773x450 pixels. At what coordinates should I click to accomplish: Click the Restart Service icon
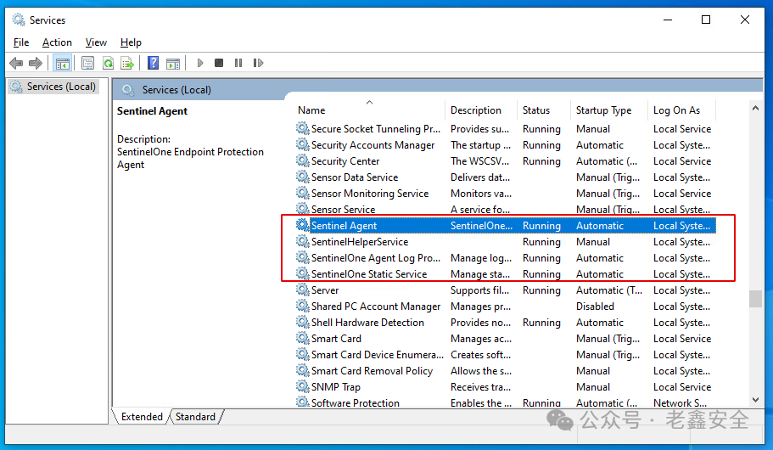click(x=258, y=63)
